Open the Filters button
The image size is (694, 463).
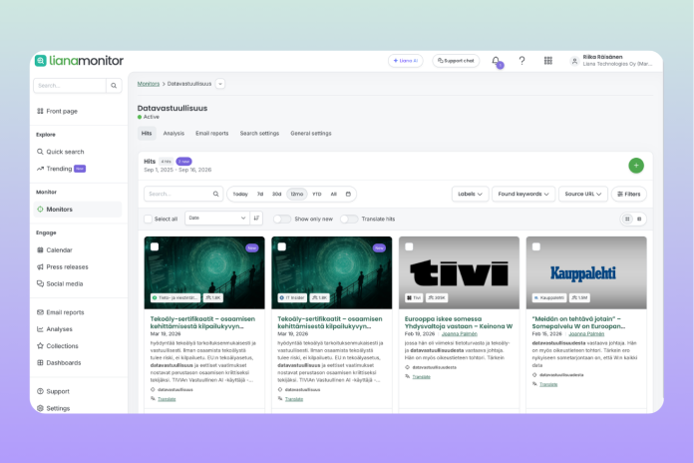[x=629, y=194]
